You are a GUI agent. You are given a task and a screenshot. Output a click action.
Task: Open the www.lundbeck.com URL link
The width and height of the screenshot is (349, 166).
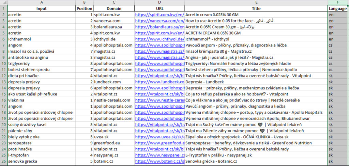160,82
